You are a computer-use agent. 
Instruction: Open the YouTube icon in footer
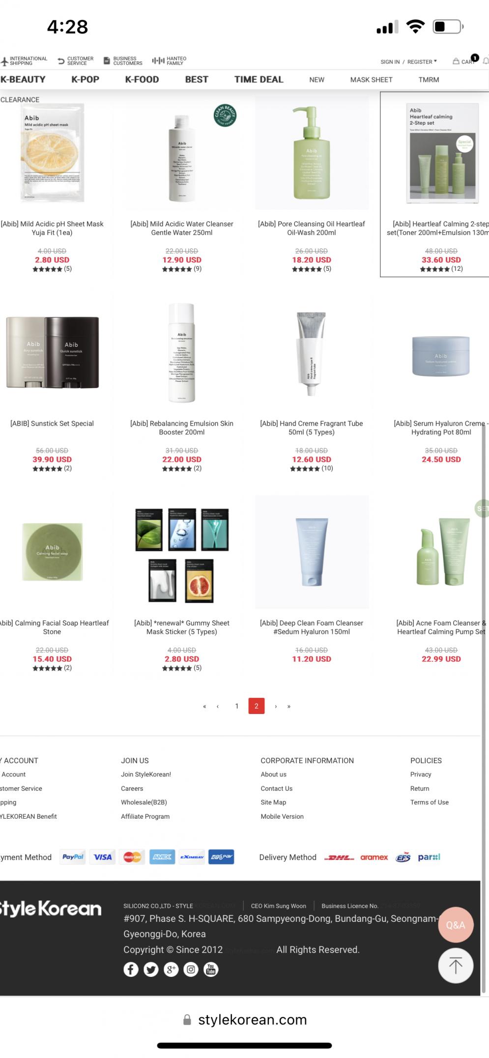point(211,969)
